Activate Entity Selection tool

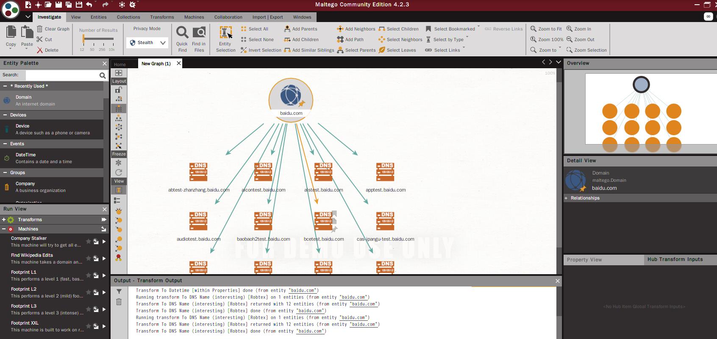[225, 39]
